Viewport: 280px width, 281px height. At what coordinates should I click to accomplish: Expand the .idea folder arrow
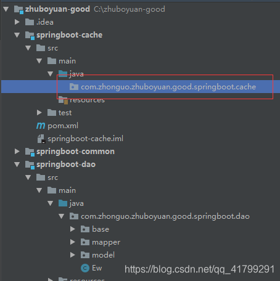(x=17, y=22)
